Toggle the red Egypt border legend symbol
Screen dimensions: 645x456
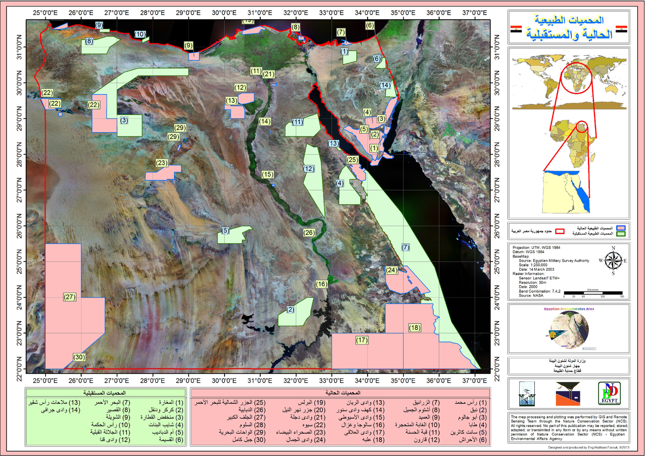[560, 231]
